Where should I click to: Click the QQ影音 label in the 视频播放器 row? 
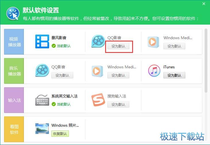[x=114, y=38]
